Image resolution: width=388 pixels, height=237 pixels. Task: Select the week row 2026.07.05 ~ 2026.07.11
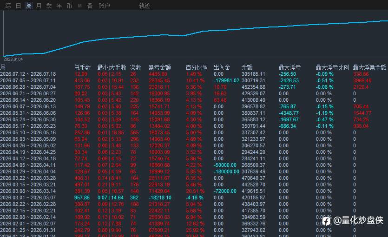194,80
